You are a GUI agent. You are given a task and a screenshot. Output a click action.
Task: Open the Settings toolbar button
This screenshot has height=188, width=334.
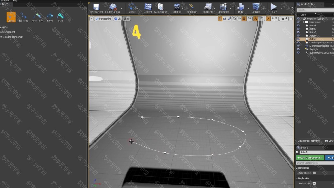pyautogui.click(x=177, y=8)
